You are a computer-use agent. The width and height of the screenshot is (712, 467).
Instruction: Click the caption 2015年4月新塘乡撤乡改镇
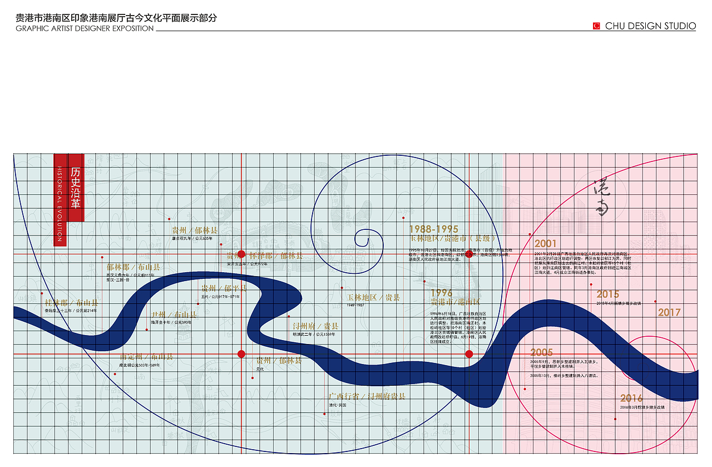[619, 303]
